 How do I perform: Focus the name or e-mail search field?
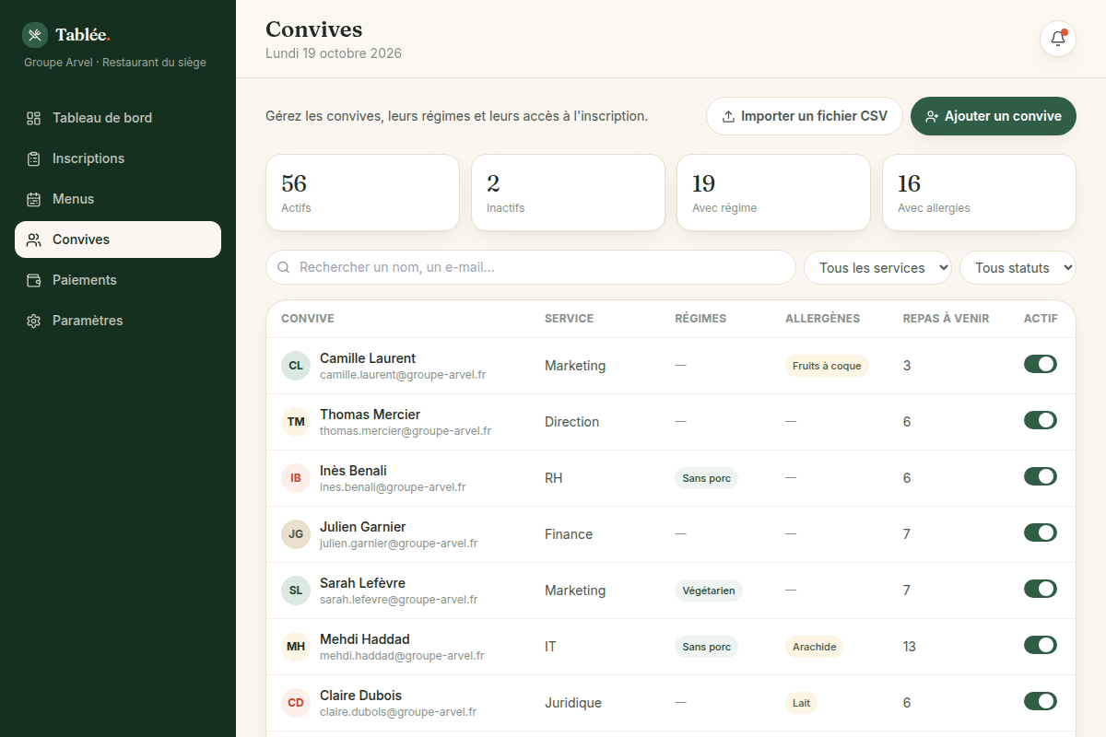[x=531, y=267]
